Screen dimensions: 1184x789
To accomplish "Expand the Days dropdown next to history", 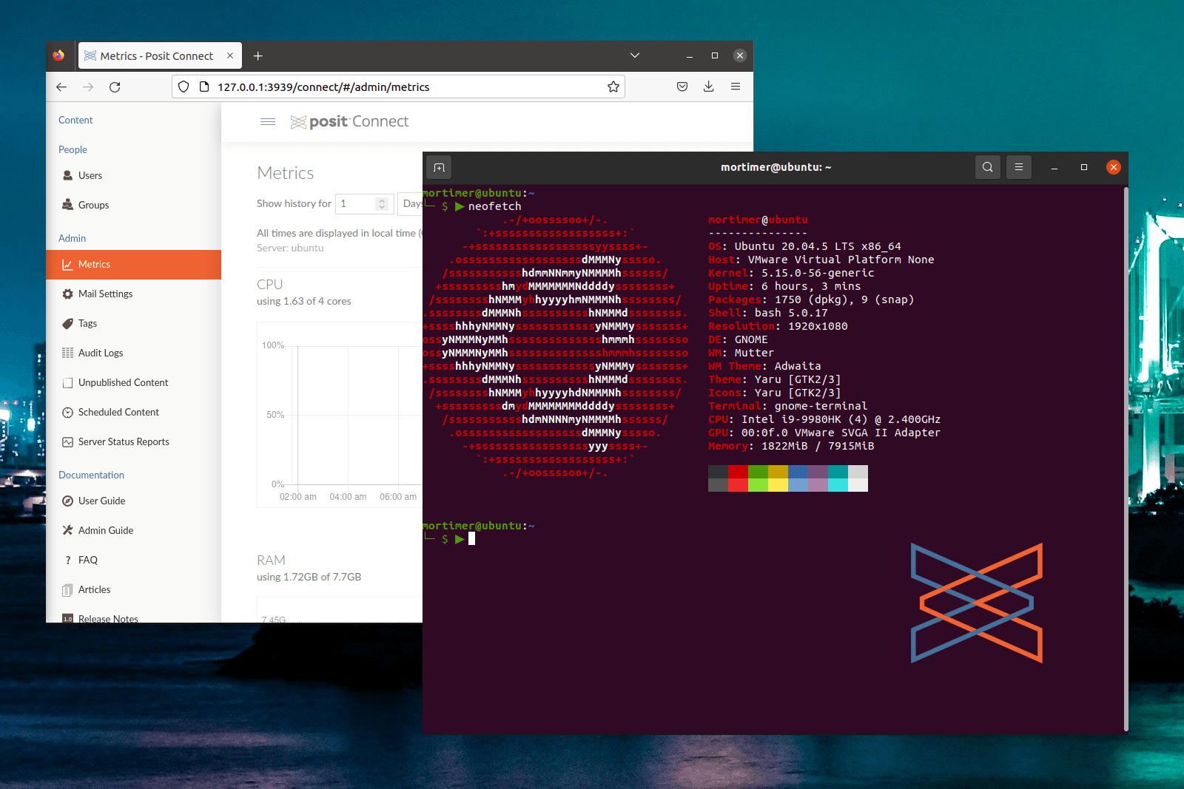I will [412, 203].
